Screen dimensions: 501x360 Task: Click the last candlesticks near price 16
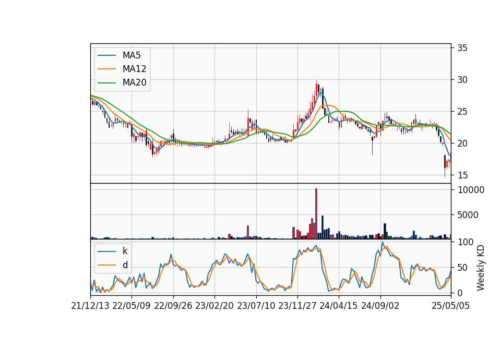tap(447, 163)
